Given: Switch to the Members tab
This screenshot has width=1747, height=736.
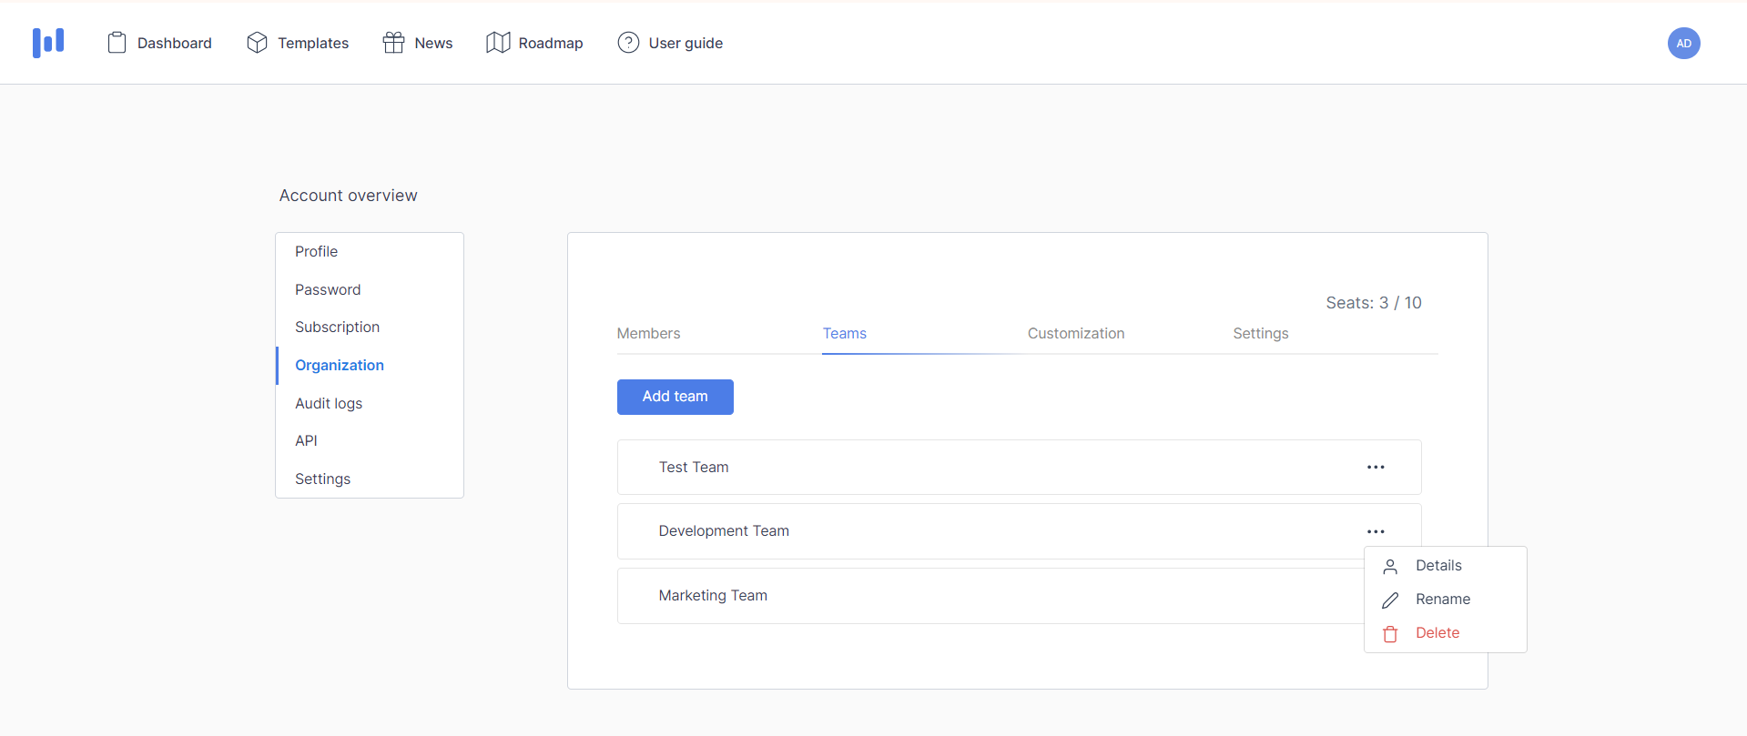Looking at the screenshot, I should point(648,334).
